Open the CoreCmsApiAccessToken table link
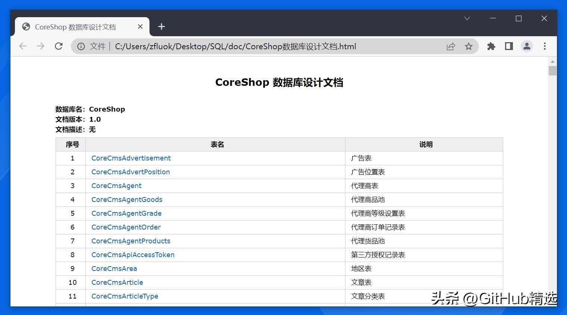 [133, 255]
